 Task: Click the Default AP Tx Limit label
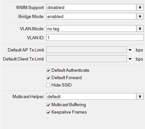point(26,50)
